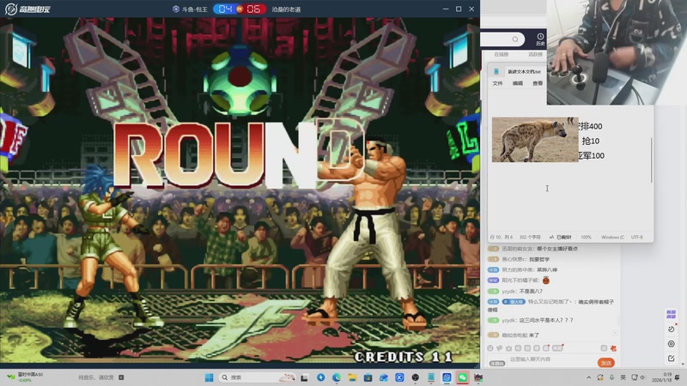Open the night mode moon icon on right sidebar
The width and height of the screenshot is (687, 386).
coord(672,329)
